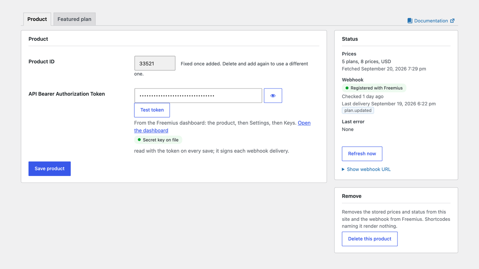Screen dimensions: 479x269
Task: Open the Documentation link
Action: (431, 21)
